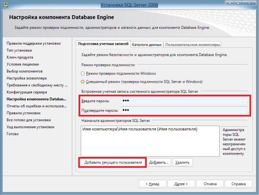The width and height of the screenshot is (259, 195).
Task: Cancel setup with Отмена button
Action: coord(210,184)
